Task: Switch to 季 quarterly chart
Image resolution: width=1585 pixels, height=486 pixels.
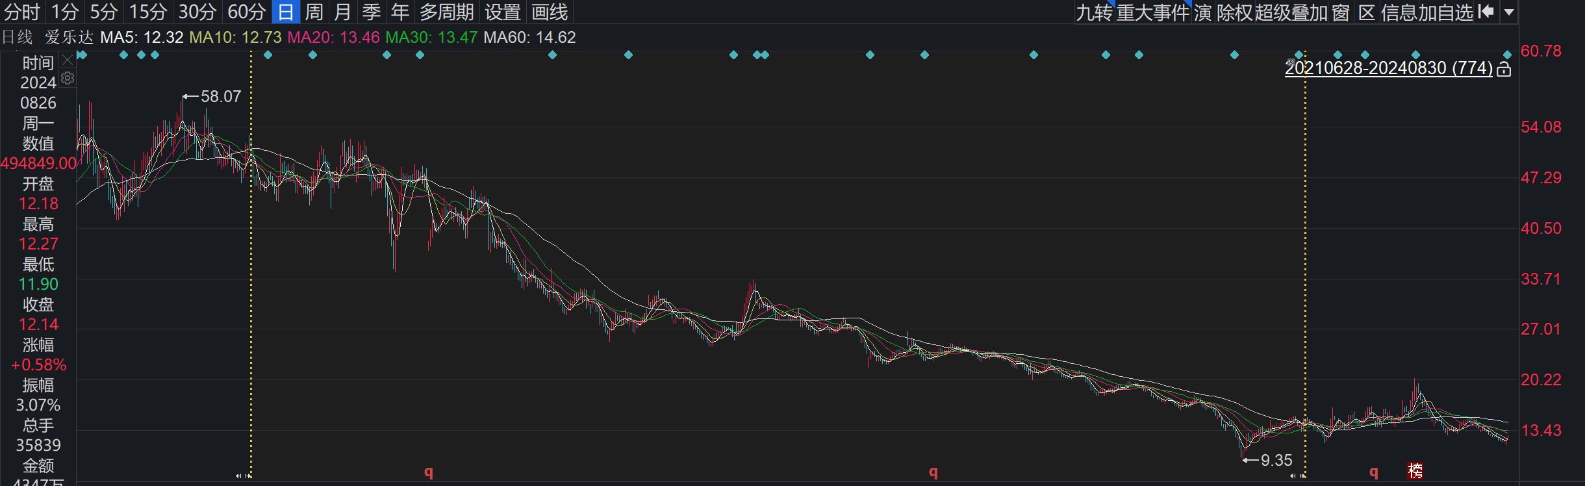Action: click(372, 12)
